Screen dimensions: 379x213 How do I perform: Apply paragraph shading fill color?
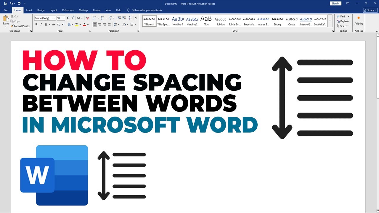click(x=124, y=25)
